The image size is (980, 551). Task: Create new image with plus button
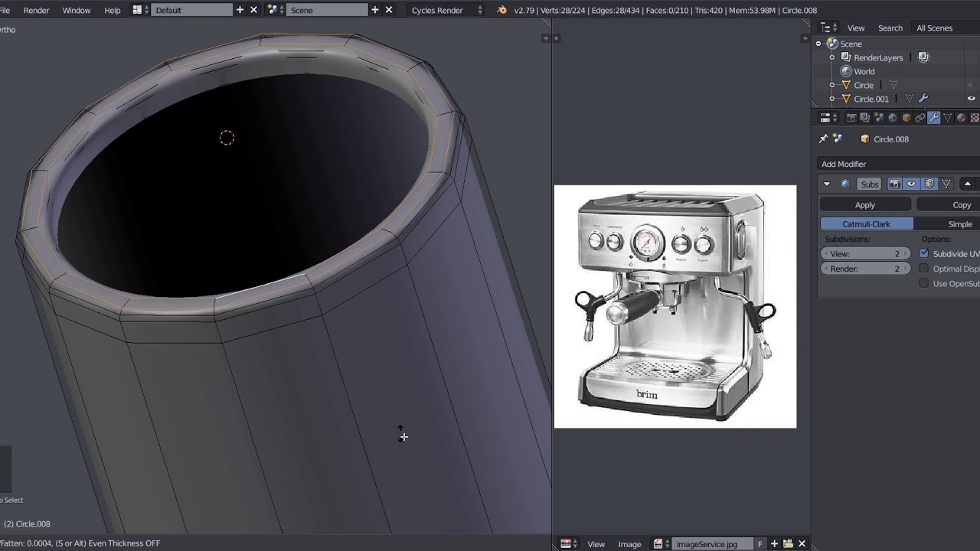tap(774, 544)
